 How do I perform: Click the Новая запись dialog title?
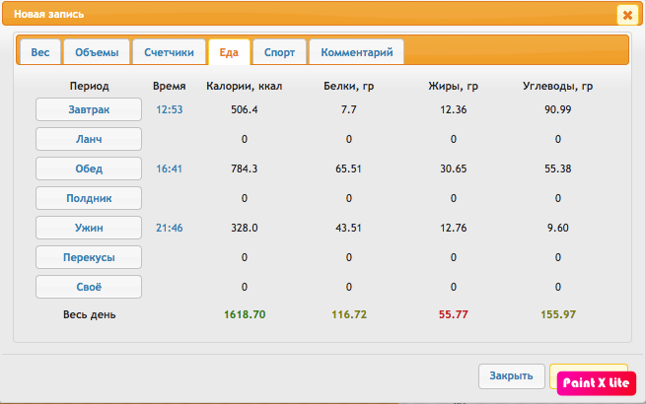(x=49, y=14)
